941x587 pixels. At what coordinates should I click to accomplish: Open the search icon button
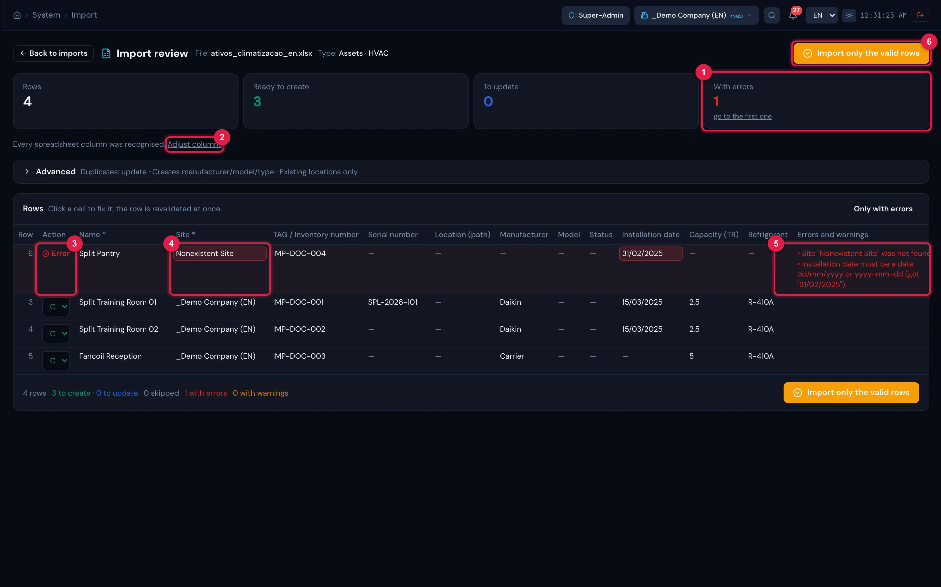click(771, 15)
